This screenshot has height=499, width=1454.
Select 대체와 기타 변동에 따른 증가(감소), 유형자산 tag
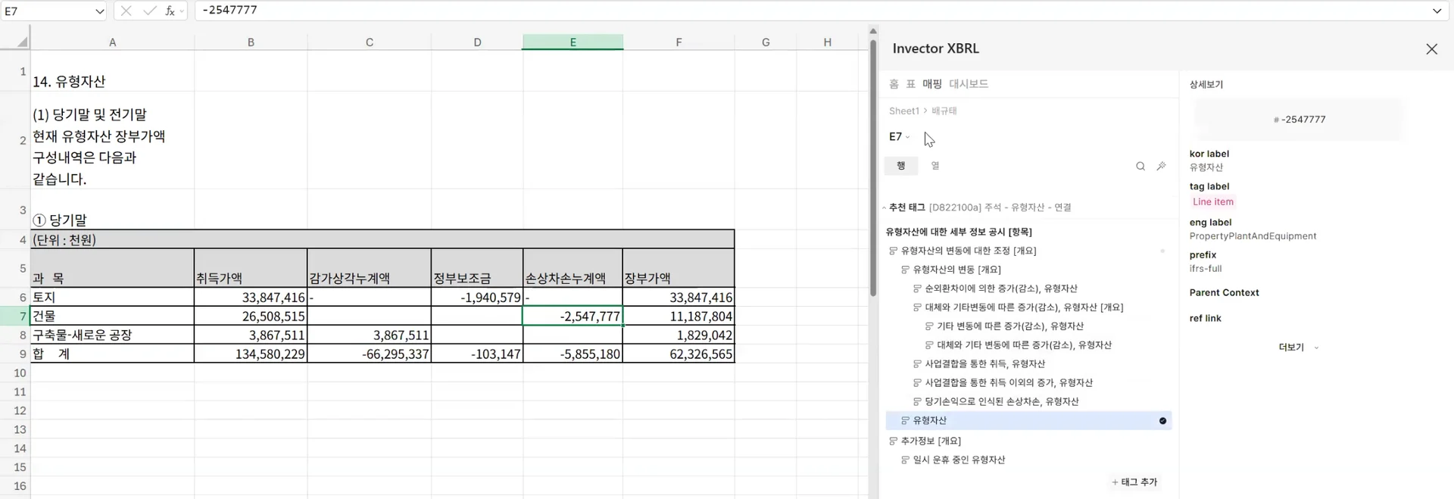[x=1025, y=345]
